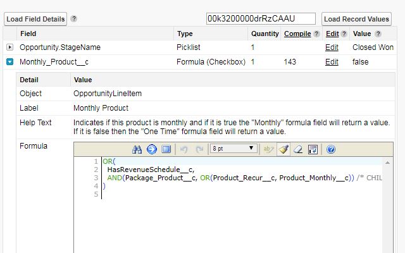Click Opportunity.StageName field name
Image resolution: width=405 pixels, height=253 pixels.
60,47
